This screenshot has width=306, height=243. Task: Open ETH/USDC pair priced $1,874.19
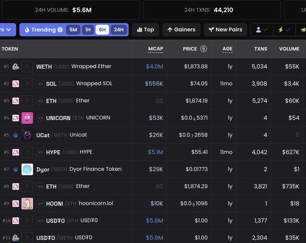[x=152, y=101]
